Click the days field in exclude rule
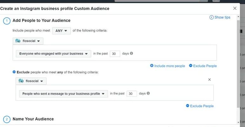245x127 pixels. click(131, 94)
